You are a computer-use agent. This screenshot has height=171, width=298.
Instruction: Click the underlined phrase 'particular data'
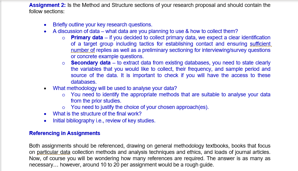[x=53, y=152]
